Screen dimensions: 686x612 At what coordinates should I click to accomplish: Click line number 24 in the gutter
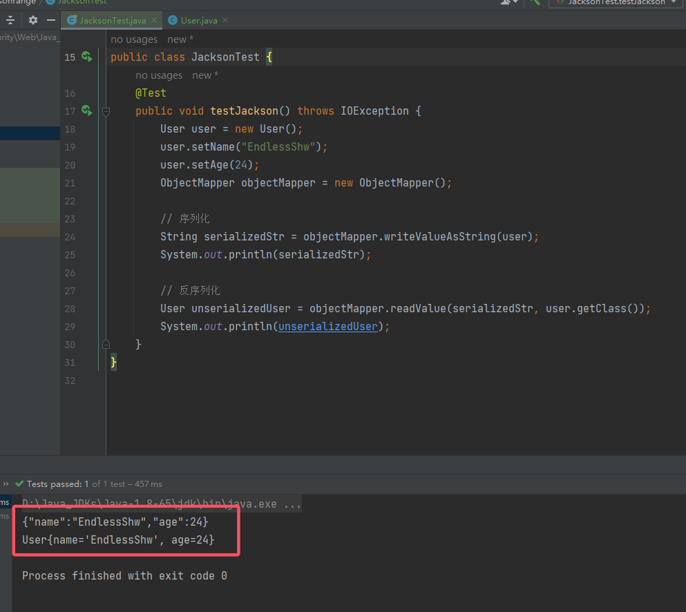(x=70, y=237)
